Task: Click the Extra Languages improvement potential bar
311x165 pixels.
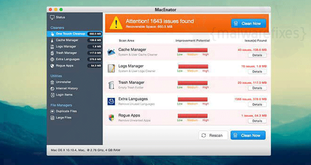Action: pyautogui.click(x=192, y=99)
